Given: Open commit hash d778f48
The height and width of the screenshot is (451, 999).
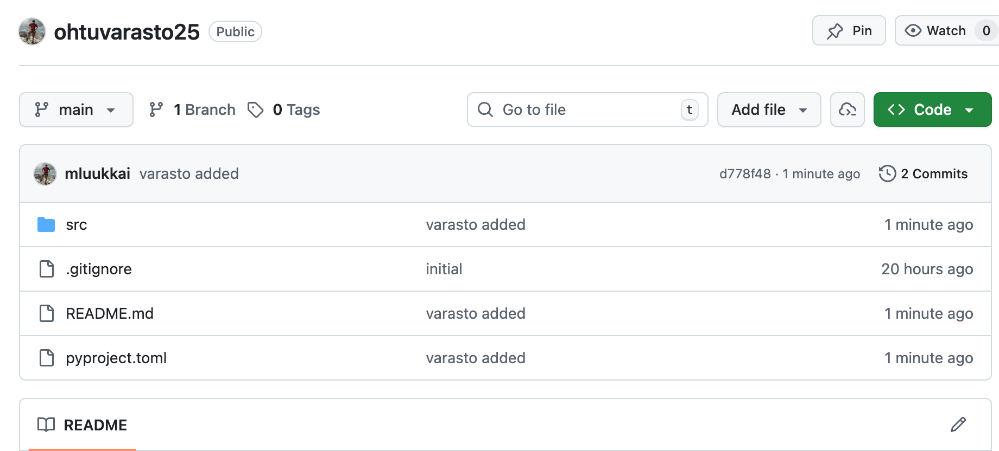Looking at the screenshot, I should tap(744, 174).
